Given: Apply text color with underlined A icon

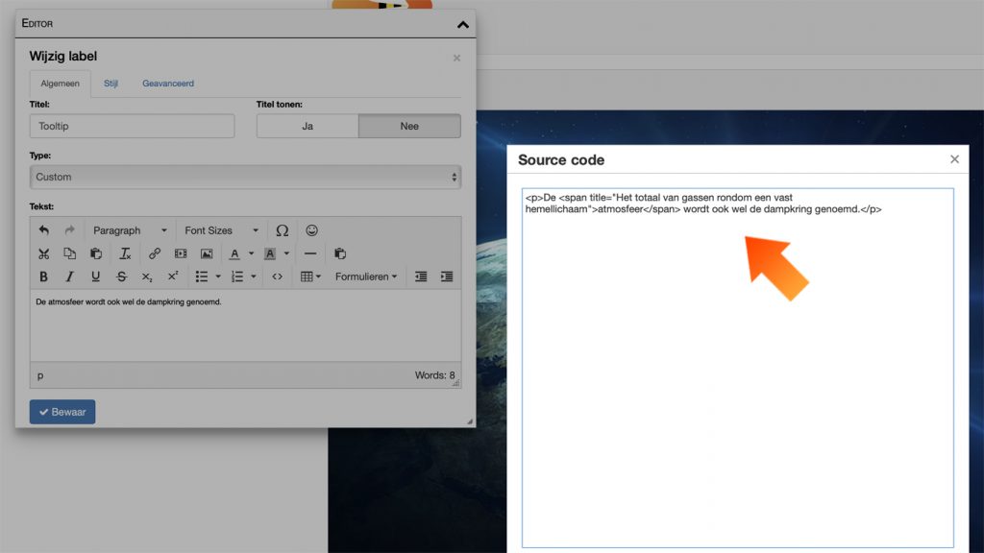Looking at the screenshot, I should [x=234, y=253].
